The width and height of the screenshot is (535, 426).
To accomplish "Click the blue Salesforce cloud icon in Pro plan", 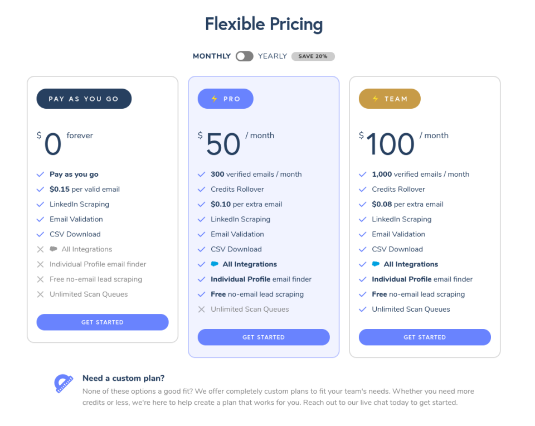I will pyautogui.click(x=215, y=264).
